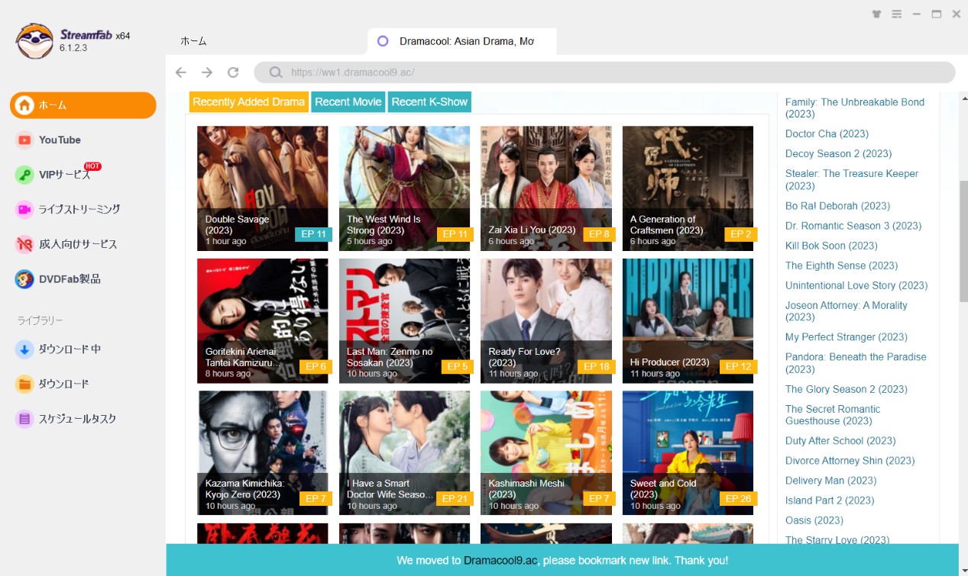Click Stealer: The Treasure Keeper link
The height and width of the screenshot is (576, 968).
point(852,179)
